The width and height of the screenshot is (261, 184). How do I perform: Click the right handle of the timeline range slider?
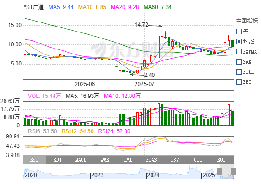[x=234, y=171]
